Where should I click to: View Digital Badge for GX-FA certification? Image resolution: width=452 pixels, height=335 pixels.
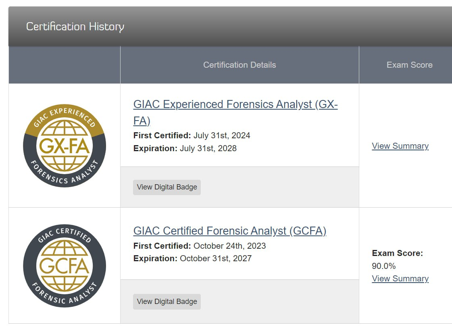pyautogui.click(x=167, y=187)
